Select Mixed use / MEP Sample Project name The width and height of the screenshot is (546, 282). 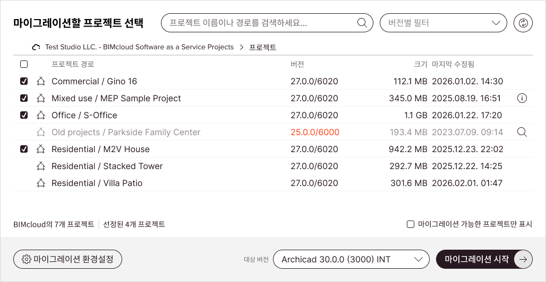pyautogui.click(x=116, y=99)
